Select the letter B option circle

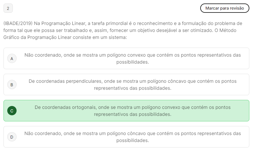(12, 85)
